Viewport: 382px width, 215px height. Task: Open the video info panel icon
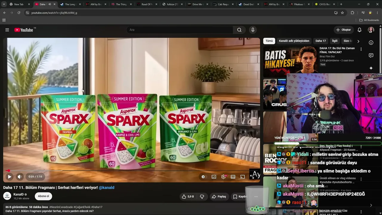click(371, 43)
